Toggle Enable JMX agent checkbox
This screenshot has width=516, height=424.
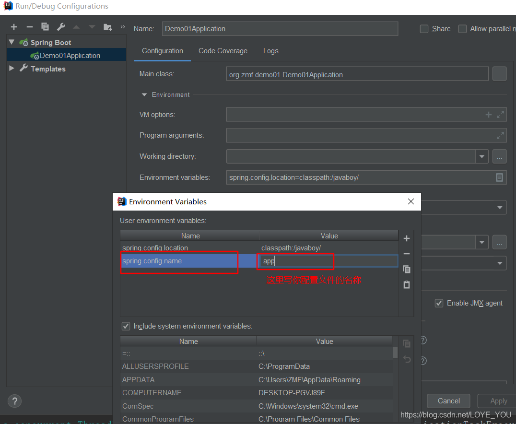[x=439, y=303]
